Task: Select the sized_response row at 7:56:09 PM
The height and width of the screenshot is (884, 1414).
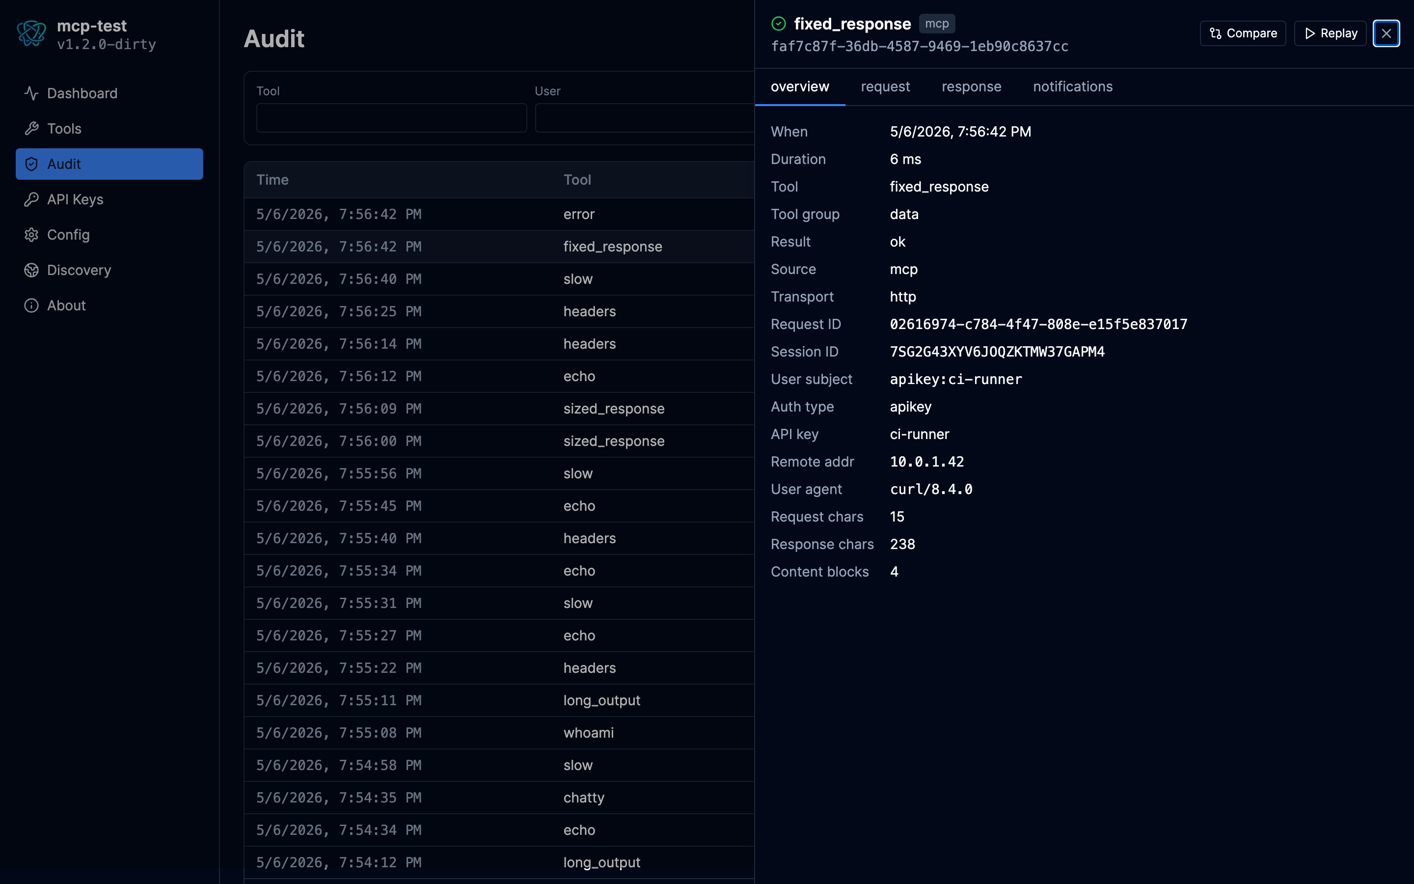Action: coord(499,409)
